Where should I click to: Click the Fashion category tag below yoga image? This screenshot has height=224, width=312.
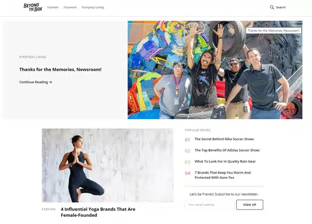[x=48, y=209]
